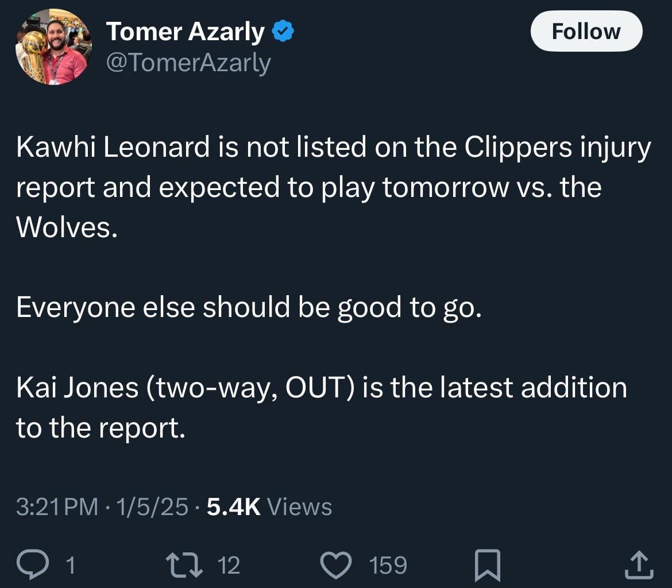Click the blue verified badge next to Tomer Azarly
672x588 pixels.
[x=283, y=30]
